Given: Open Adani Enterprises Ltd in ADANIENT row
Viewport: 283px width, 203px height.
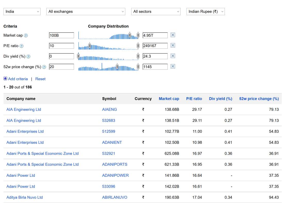Looking at the screenshot, I should (x=25, y=143).
